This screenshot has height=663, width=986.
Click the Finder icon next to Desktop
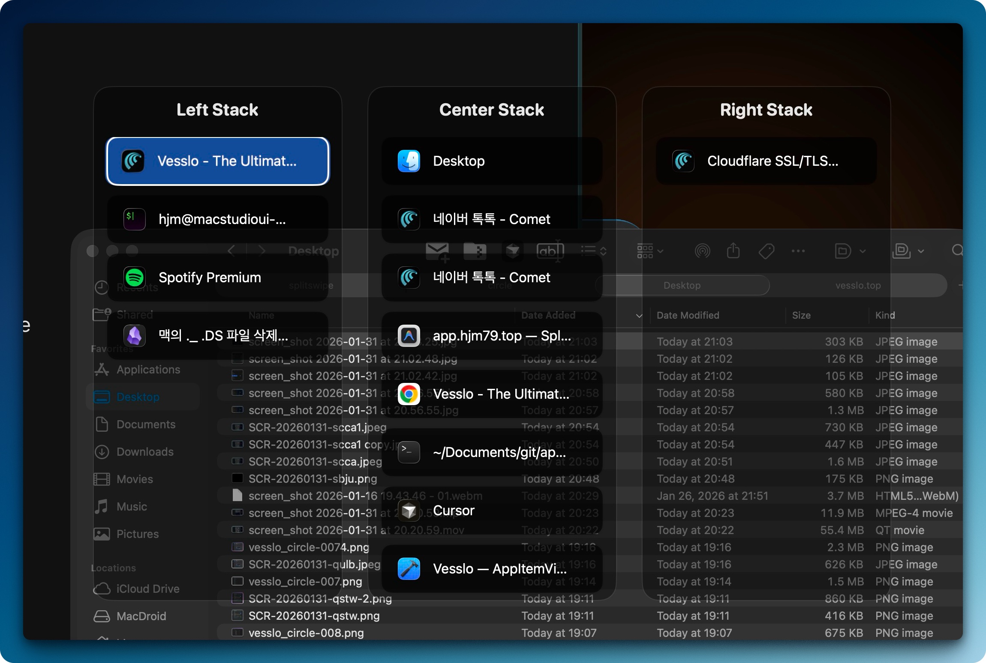(409, 161)
